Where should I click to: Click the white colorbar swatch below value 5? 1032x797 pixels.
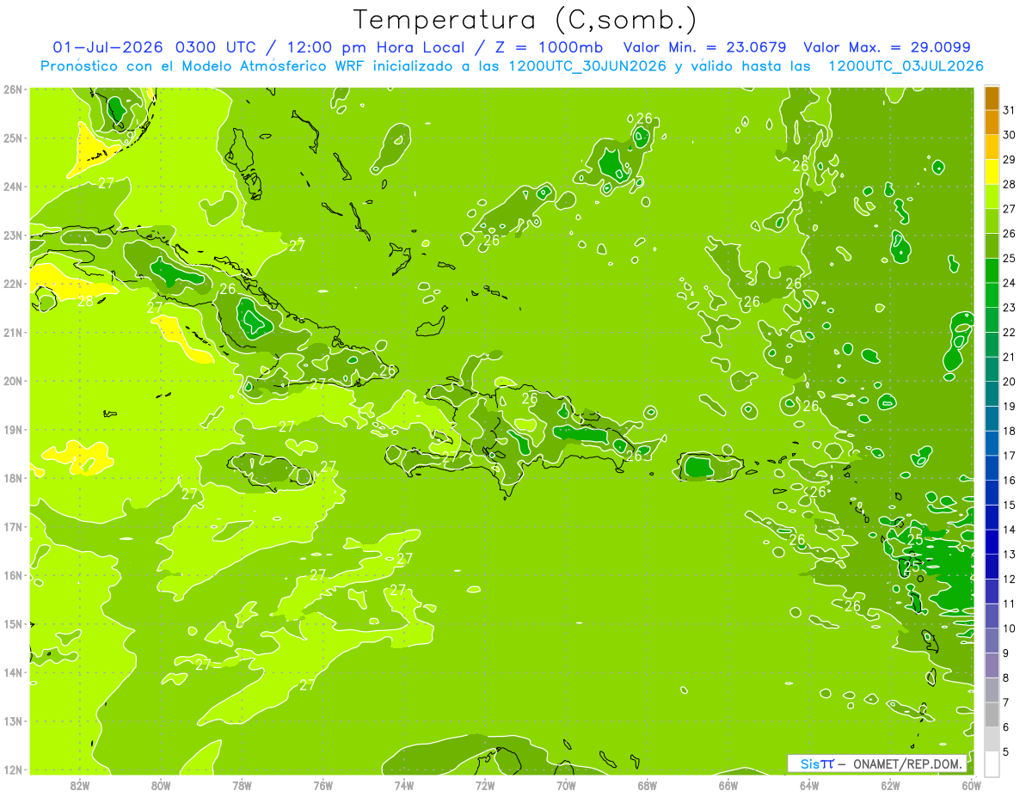992,763
